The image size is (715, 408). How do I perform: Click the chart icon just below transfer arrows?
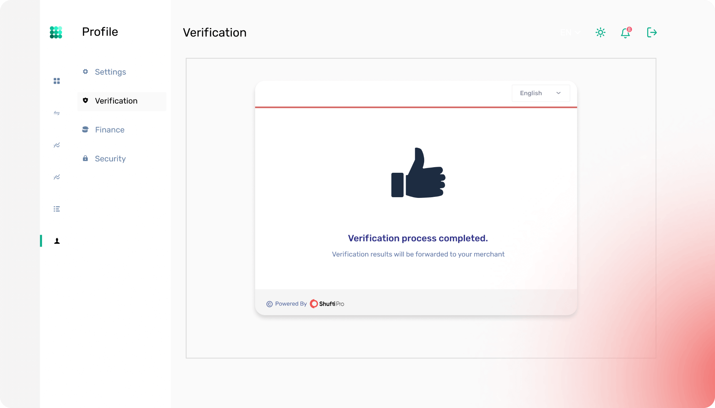[57, 145]
